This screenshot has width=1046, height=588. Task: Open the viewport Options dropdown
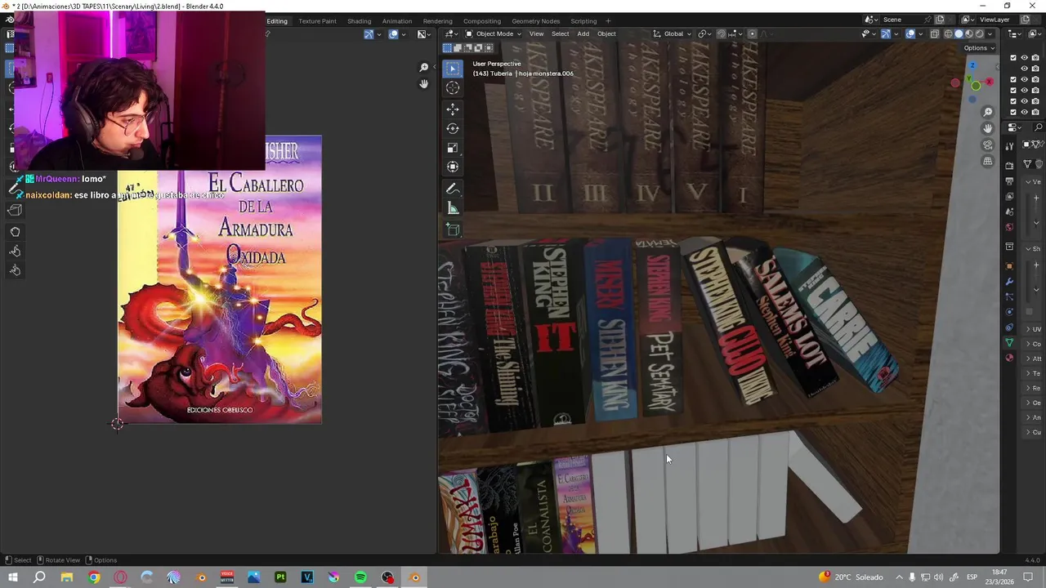[979, 48]
